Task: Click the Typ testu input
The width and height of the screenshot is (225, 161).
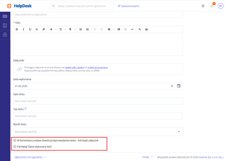Action: click(x=98, y=116)
